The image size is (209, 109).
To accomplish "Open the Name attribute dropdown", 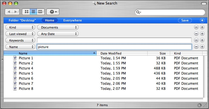I will pos(20,47).
